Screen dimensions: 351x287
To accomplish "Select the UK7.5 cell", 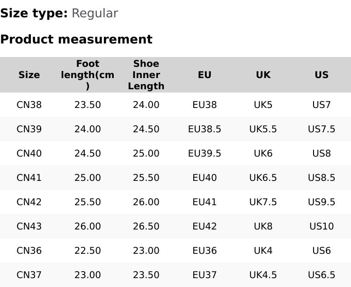I will (263, 202).
